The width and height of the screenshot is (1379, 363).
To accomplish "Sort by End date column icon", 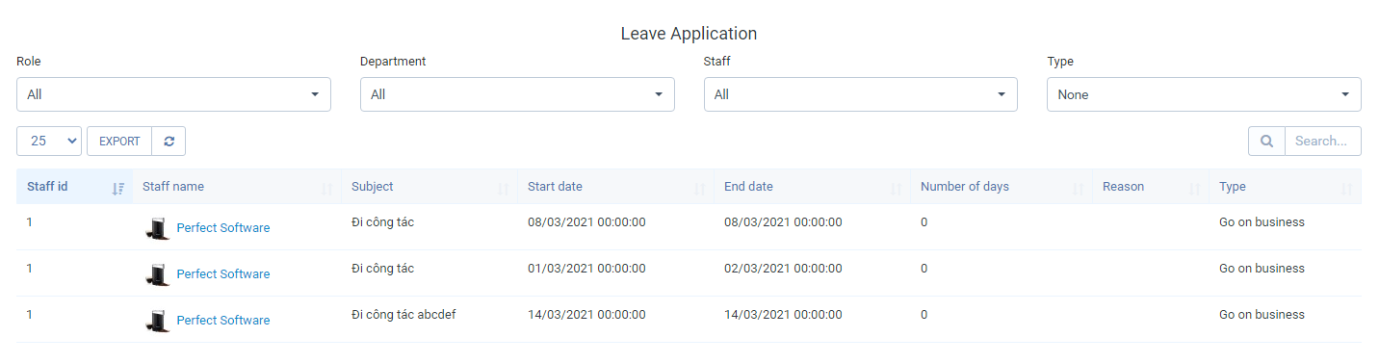I will point(896,189).
